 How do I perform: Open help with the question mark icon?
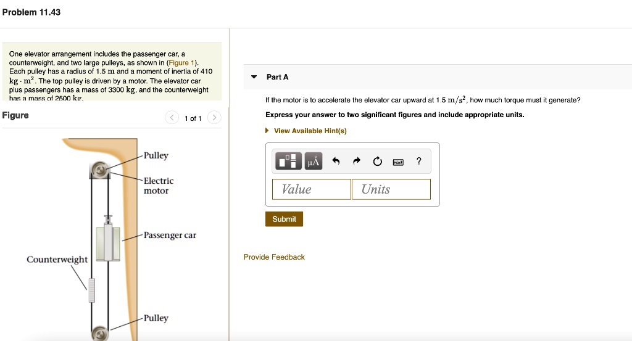pos(419,161)
